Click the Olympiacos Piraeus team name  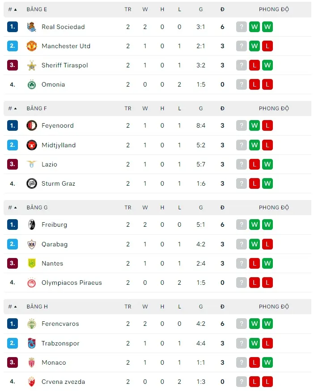[72, 283]
